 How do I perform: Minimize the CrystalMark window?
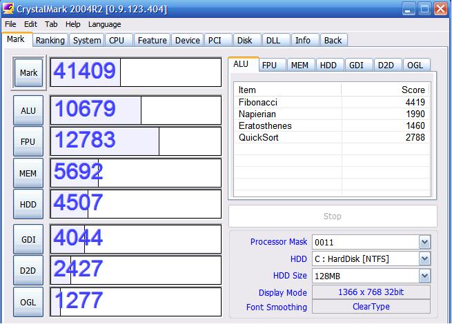pos(409,9)
